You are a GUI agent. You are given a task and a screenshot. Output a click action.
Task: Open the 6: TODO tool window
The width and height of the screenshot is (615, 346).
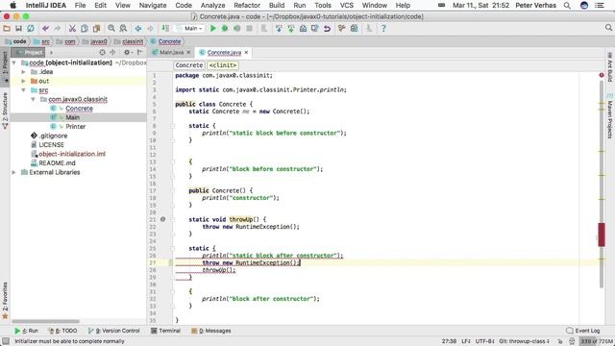(62, 331)
